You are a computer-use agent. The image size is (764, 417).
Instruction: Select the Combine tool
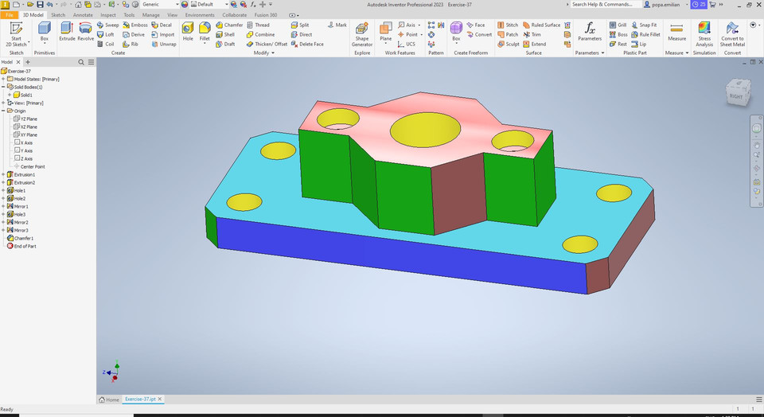pyautogui.click(x=261, y=34)
